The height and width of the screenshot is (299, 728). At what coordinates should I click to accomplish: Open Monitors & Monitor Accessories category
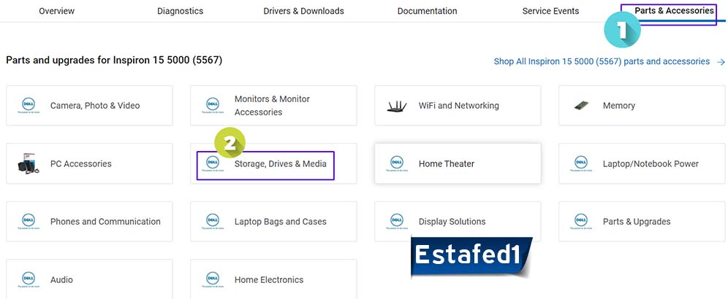(x=273, y=105)
